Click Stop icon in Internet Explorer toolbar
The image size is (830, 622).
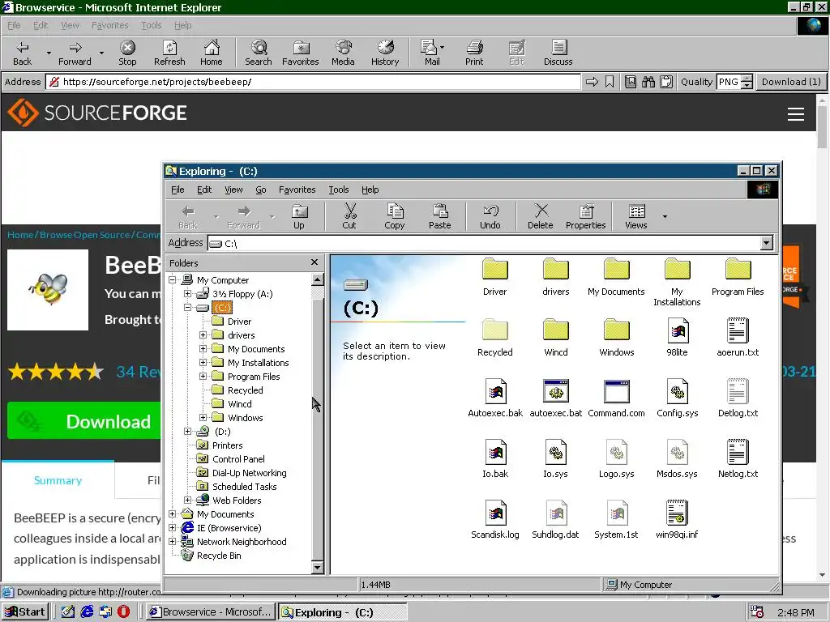coord(127,48)
